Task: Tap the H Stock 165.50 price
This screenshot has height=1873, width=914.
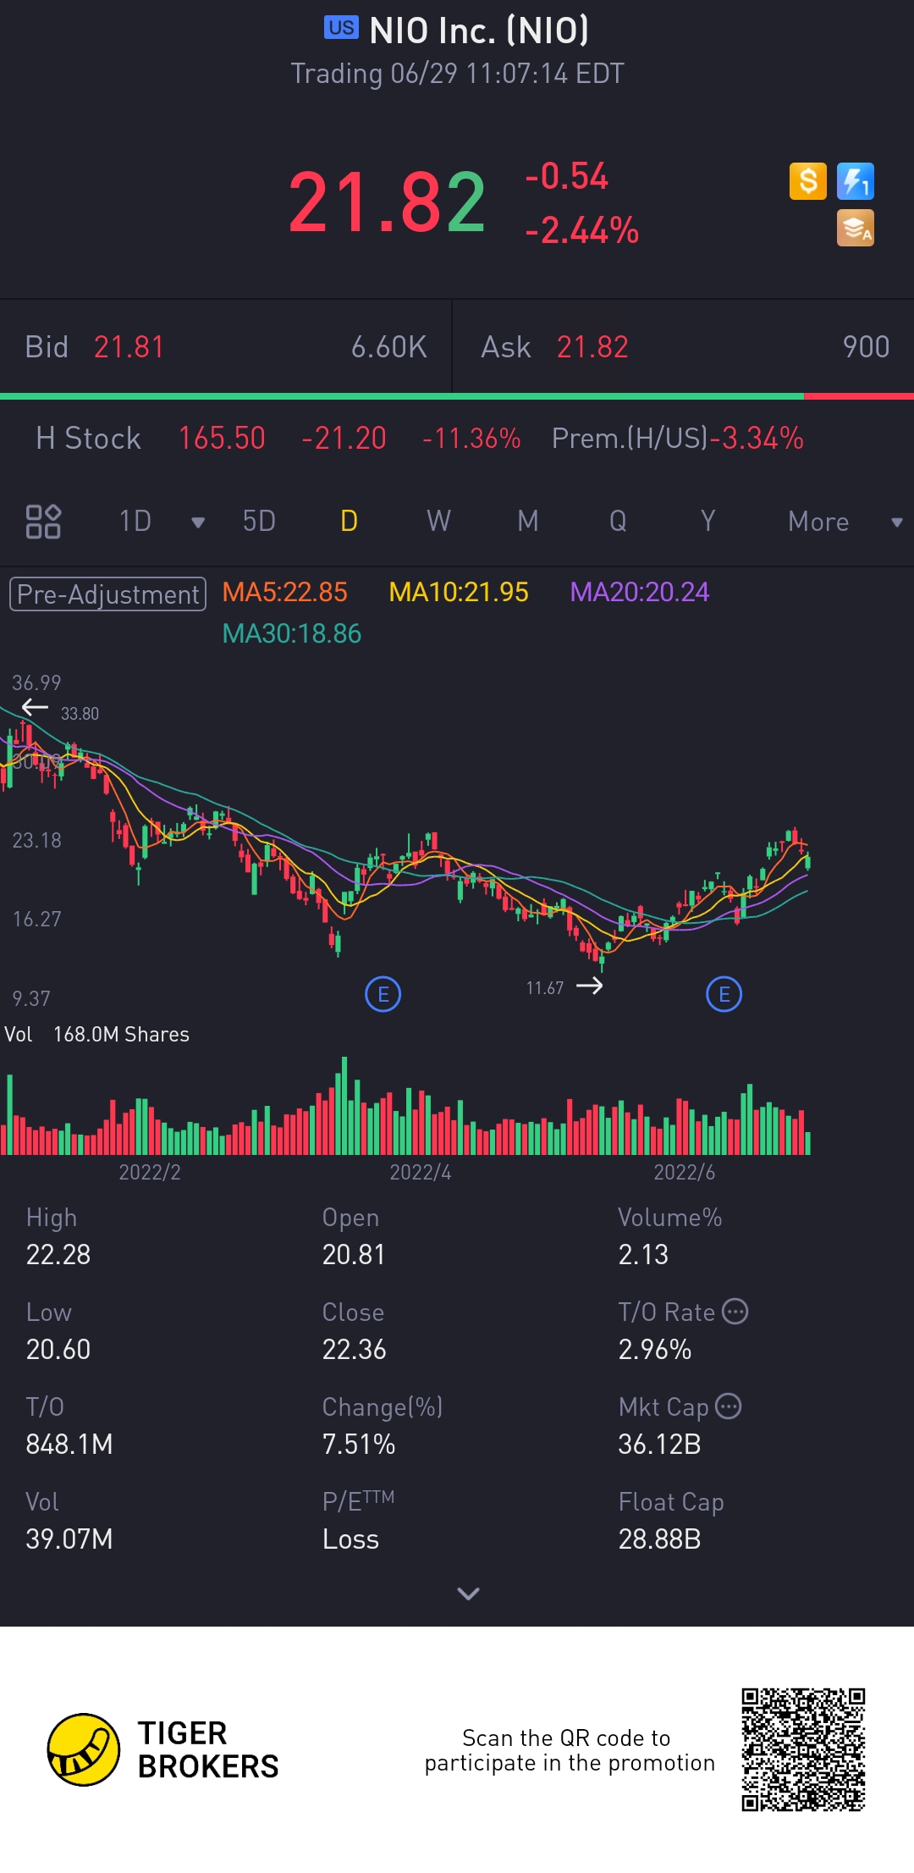Action: (x=222, y=439)
